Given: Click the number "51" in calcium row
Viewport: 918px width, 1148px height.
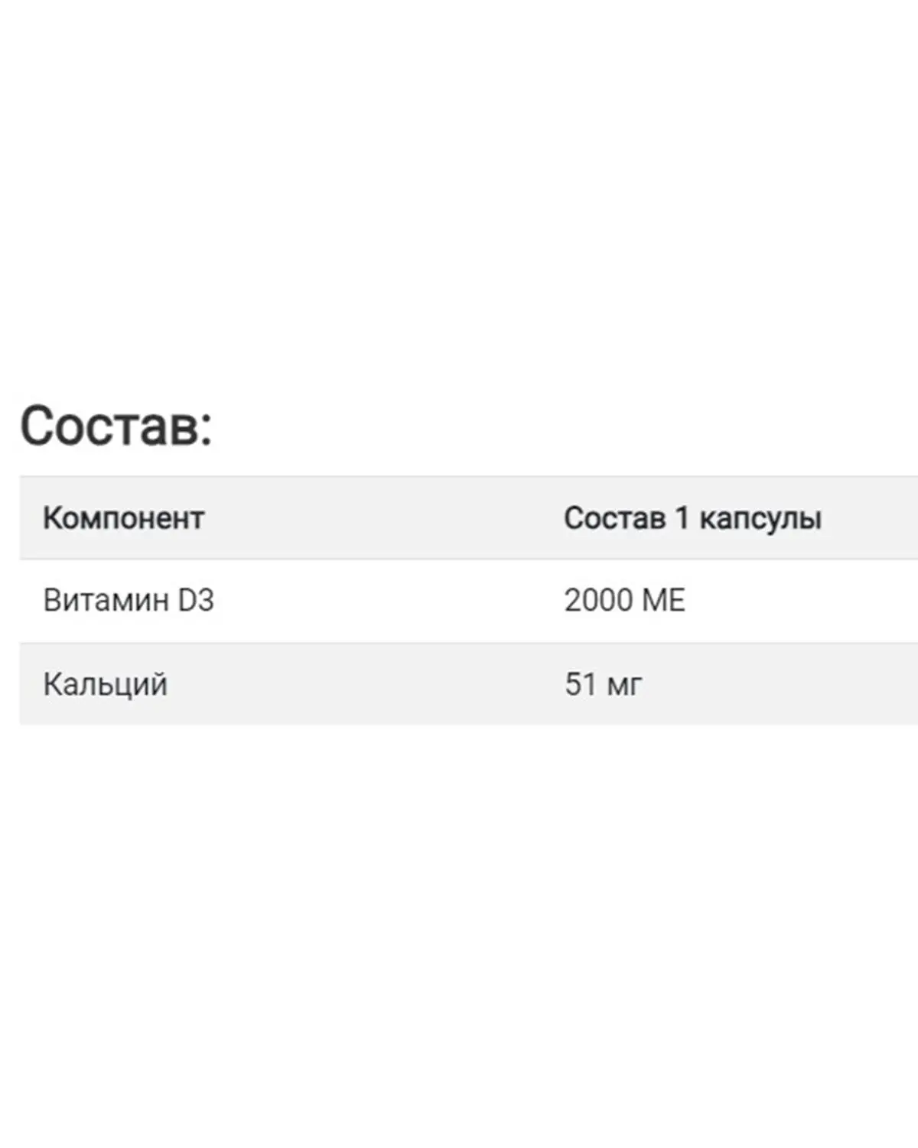Looking at the screenshot, I should point(581,683).
